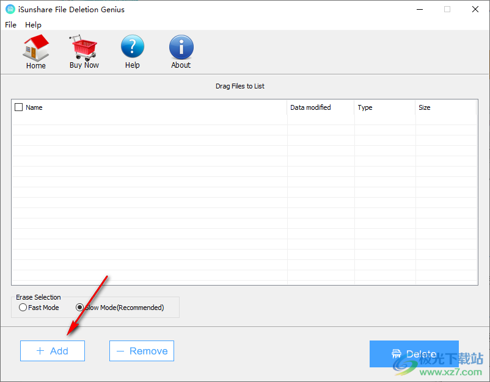Open the File menu
Image resolution: width=490 pixels, height=382 pixels.
[10, 24]
